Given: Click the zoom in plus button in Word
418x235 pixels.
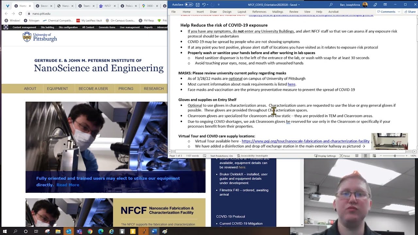Looking at the screenshot, I should click(x=407, y=156).
